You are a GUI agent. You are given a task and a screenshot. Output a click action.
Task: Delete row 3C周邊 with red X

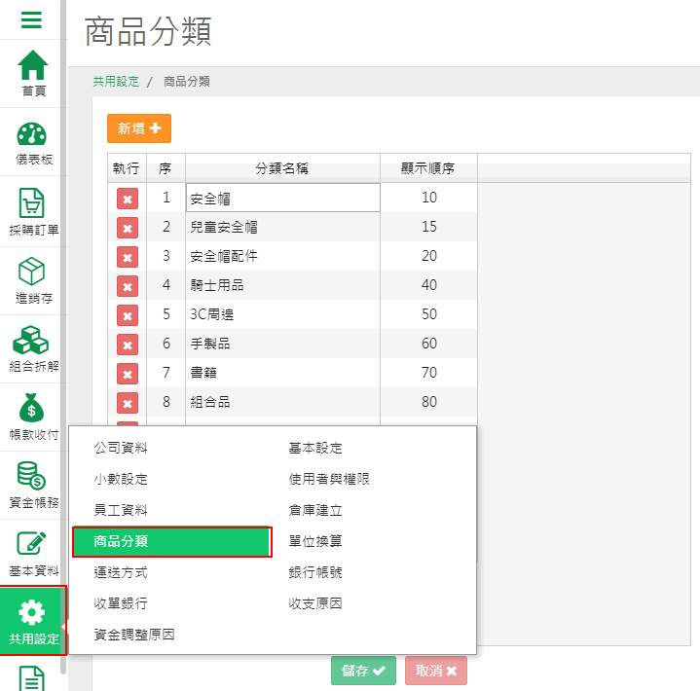128,315
